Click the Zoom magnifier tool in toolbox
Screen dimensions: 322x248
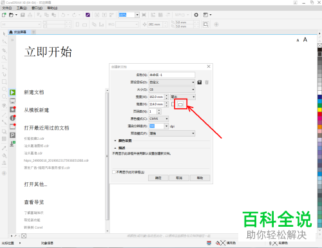[4, 58]
